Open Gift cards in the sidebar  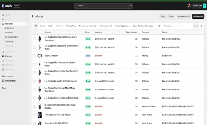click(9, 46)
